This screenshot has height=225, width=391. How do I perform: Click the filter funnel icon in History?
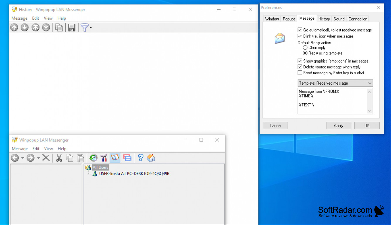[84, 28]
